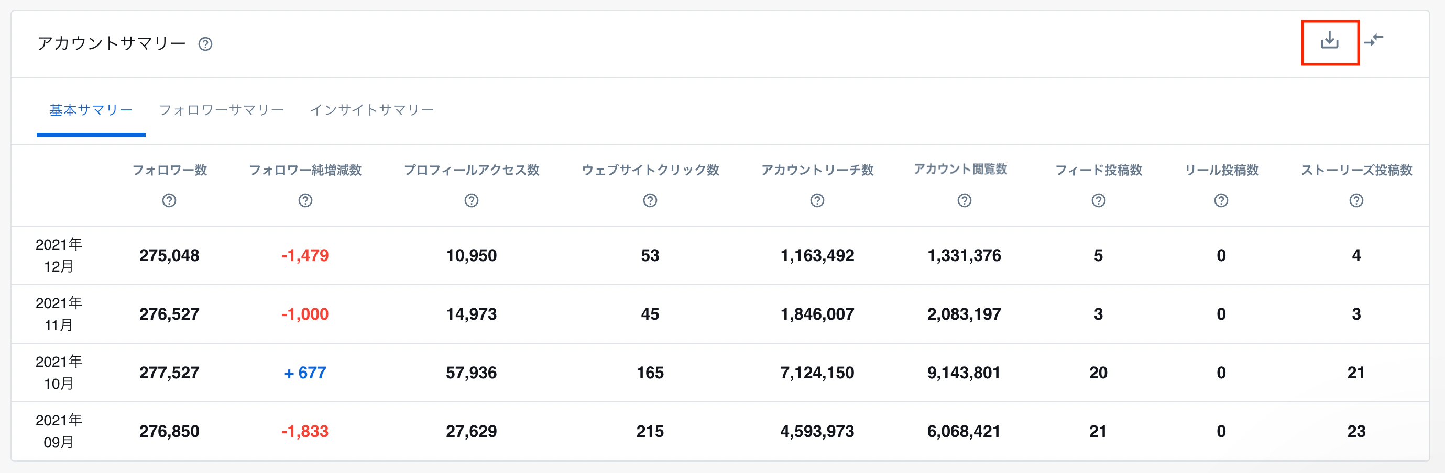Click the アカウントリーチ数 column header
1445x473 pixels.
[817, 171]
